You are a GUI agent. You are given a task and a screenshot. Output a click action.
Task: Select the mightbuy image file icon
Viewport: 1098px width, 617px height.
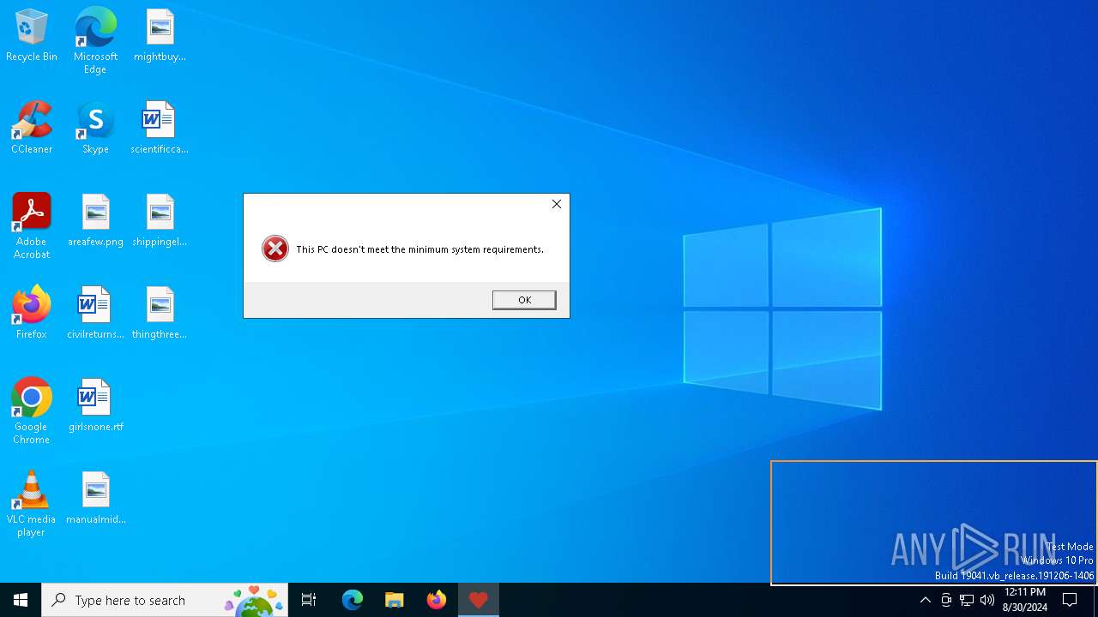pyautogui.click(x=160, y=36)
